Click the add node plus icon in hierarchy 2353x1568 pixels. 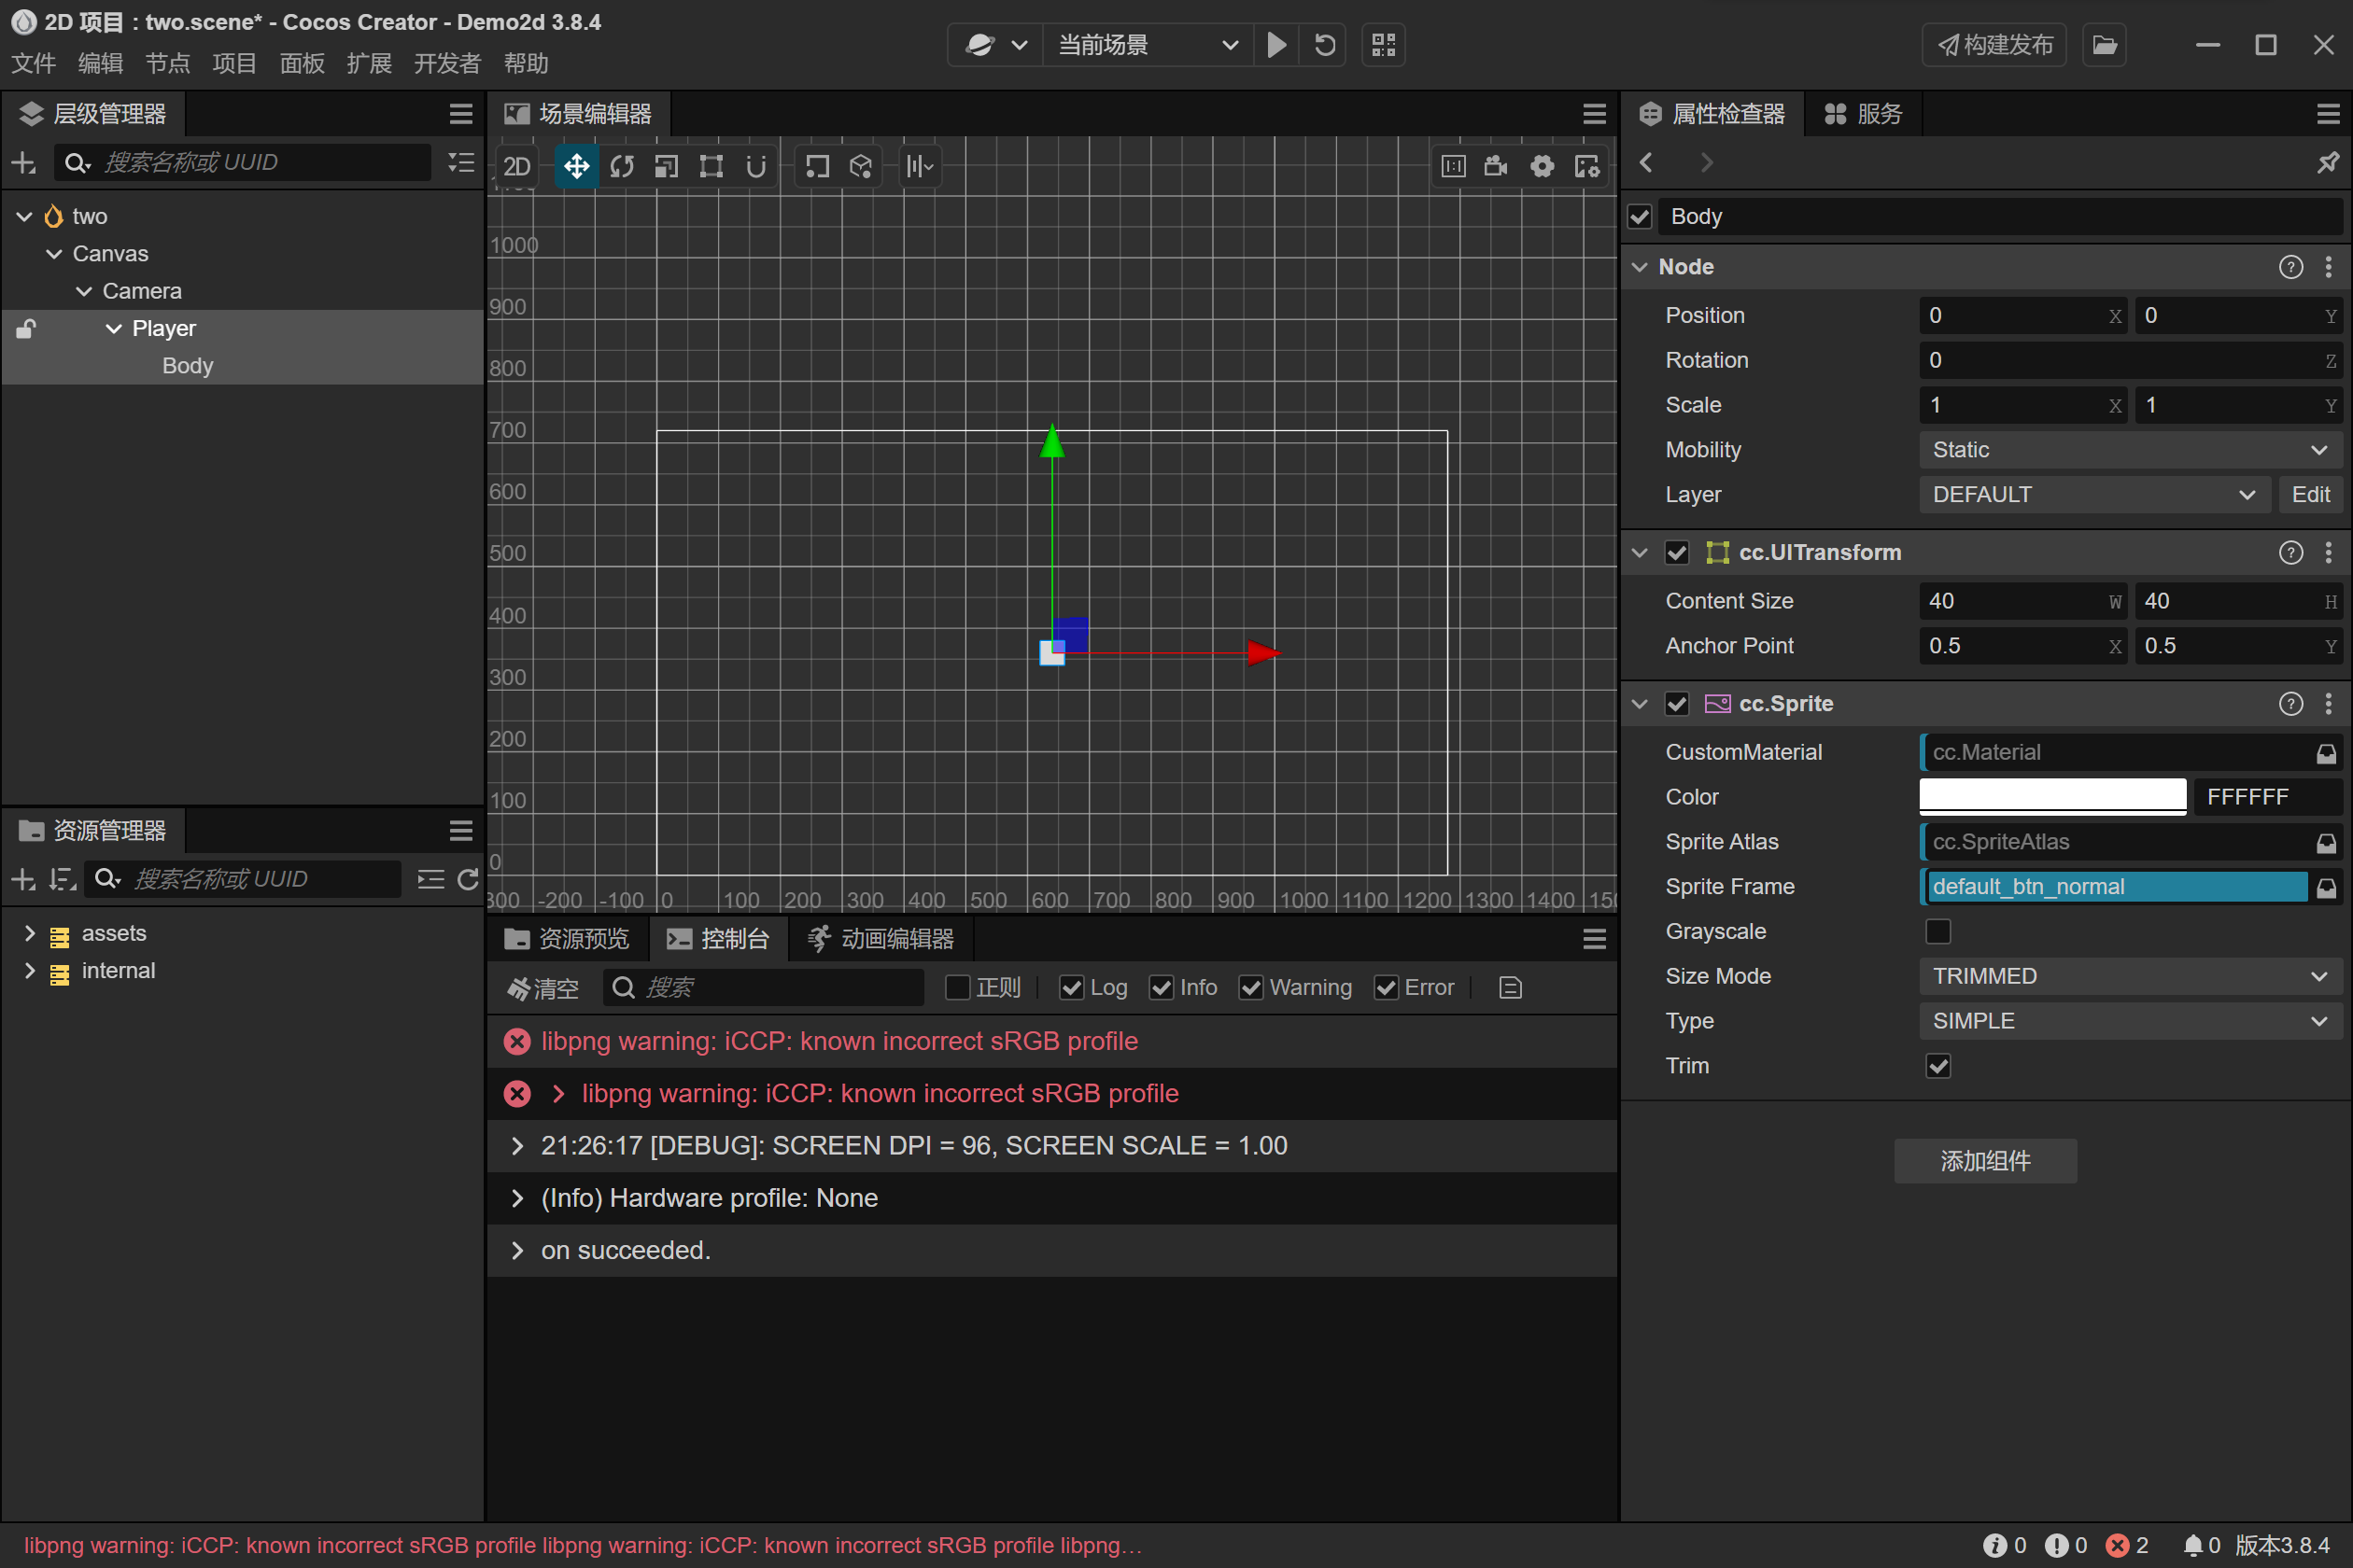tap(23, 162)
